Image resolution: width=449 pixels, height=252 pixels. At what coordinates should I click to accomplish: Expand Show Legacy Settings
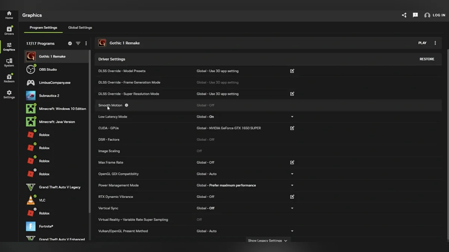coord(268,240)
